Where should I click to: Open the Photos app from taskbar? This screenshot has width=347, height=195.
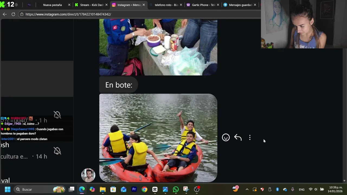(165, 189)
